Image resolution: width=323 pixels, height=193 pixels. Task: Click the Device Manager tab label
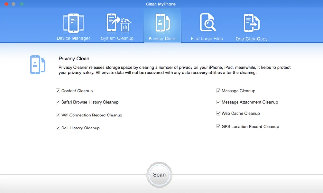(73, 38)
